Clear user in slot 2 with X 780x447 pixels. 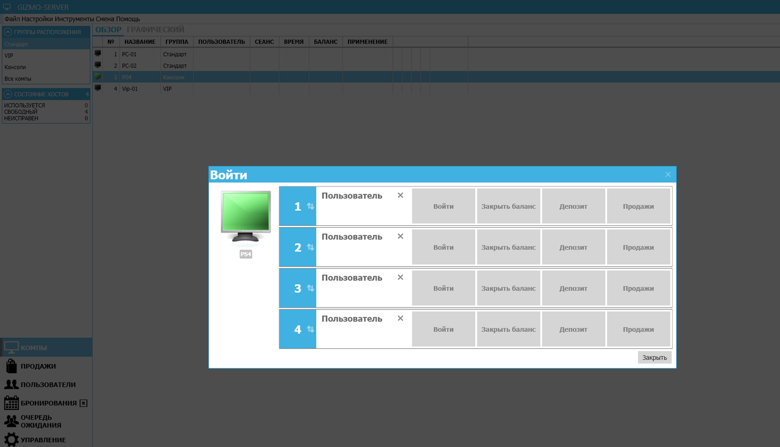(x=400, y=236)
